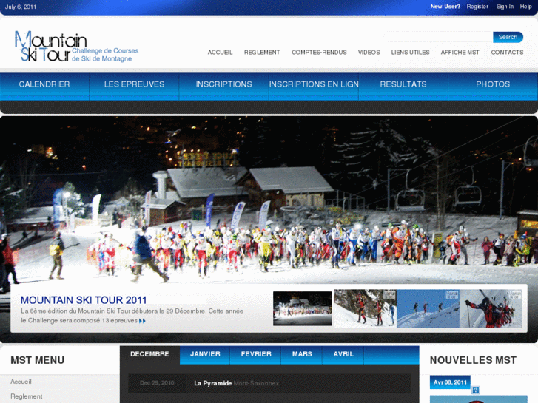Open the AFFICHE MST menu item

point(460,53)
